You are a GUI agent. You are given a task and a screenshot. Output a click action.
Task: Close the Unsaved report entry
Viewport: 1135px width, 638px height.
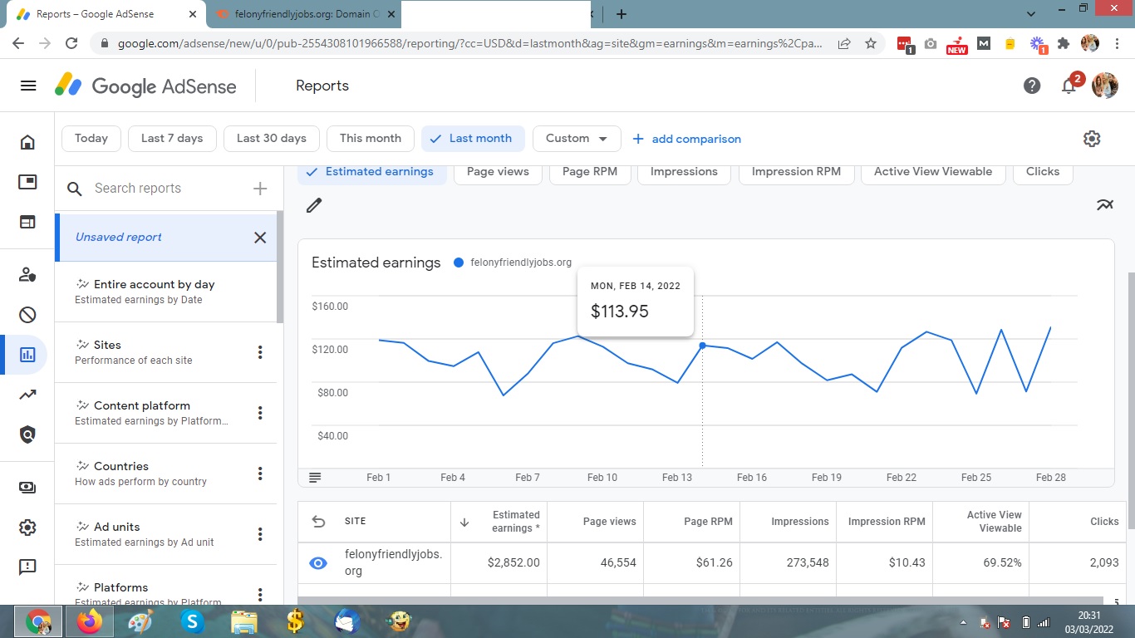coord(260,238)
